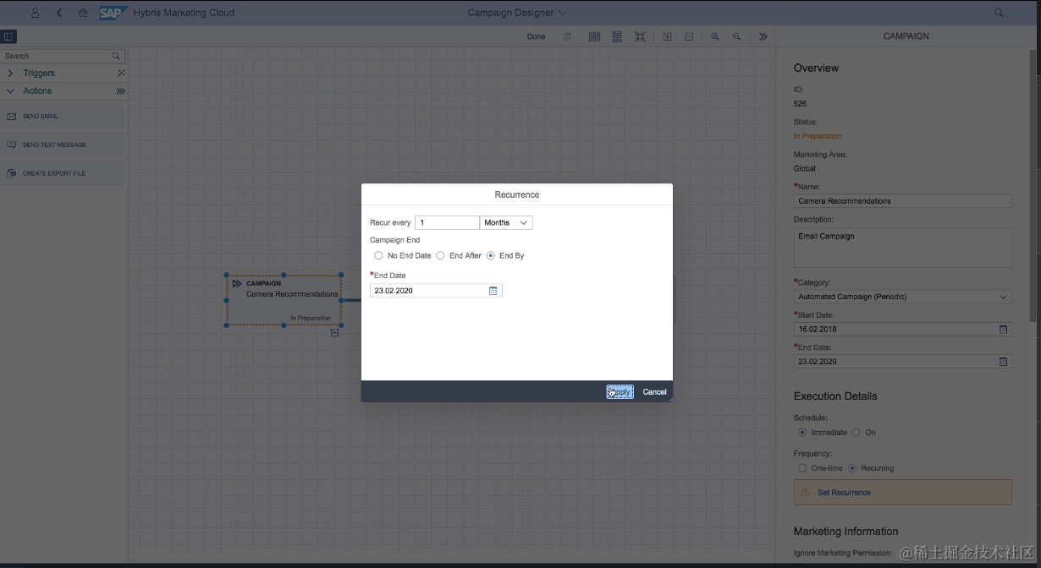Click the Hybris Marketing Cloud title

point(184,13)
